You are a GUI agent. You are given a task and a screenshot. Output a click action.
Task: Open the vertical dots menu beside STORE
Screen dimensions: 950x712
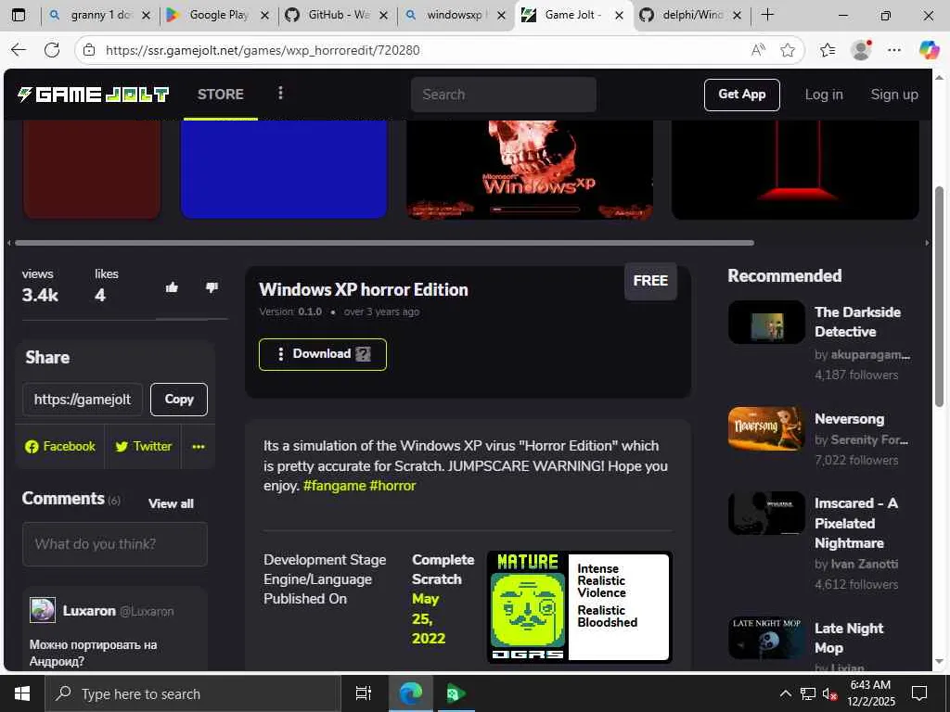tap(280, 94)
